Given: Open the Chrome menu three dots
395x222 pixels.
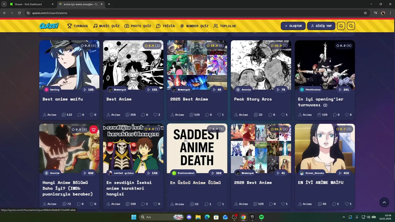Looking at the screenshot, I should tap(391, 13).
